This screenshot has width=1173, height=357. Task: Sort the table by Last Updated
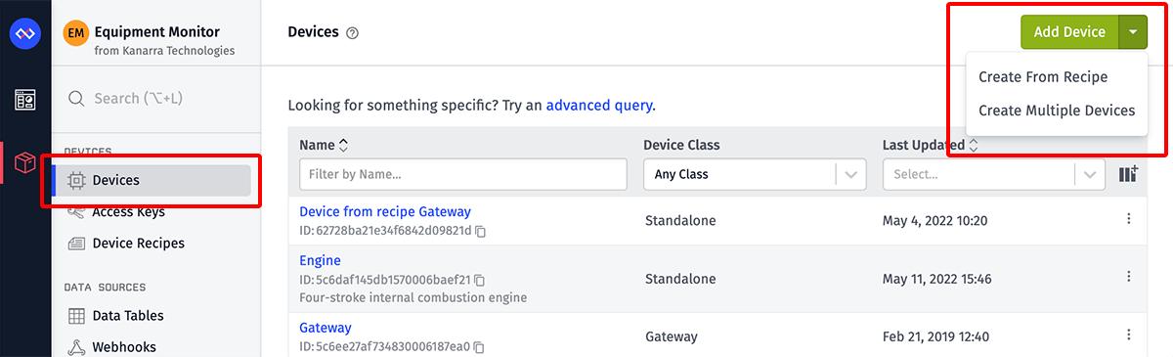click(x=930, y=145)
